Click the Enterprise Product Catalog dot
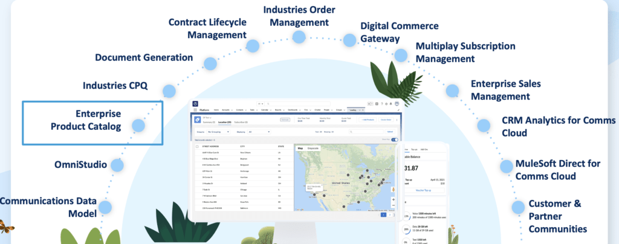Screen dimensions: 619x244 pos(138,126)
